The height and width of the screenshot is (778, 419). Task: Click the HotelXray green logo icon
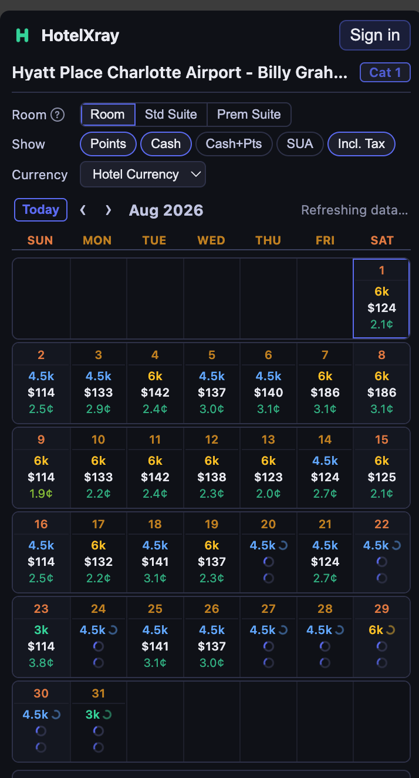click(22, 35)
